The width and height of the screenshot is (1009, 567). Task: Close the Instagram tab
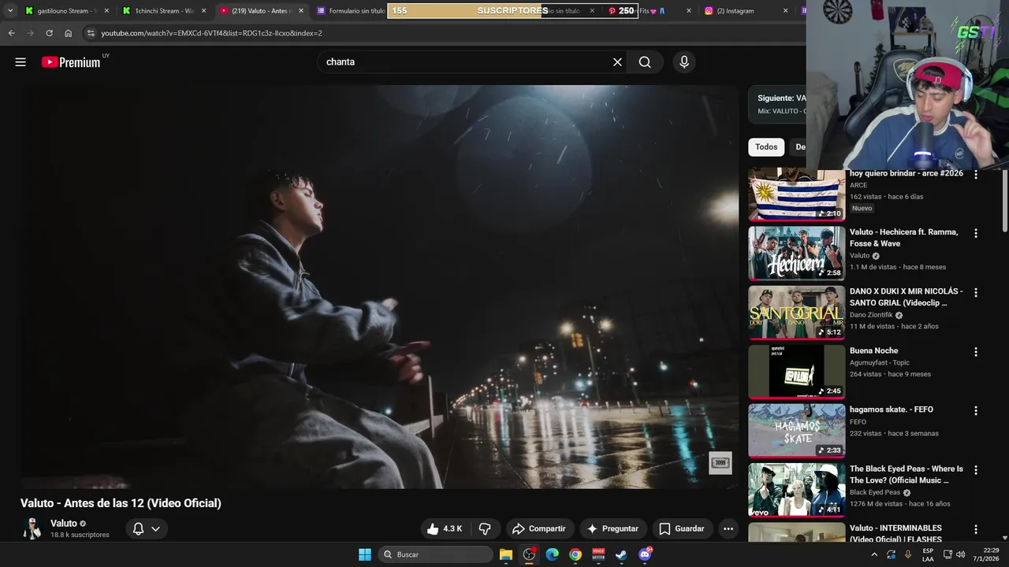pyautogui.click(x=785, y=11)
